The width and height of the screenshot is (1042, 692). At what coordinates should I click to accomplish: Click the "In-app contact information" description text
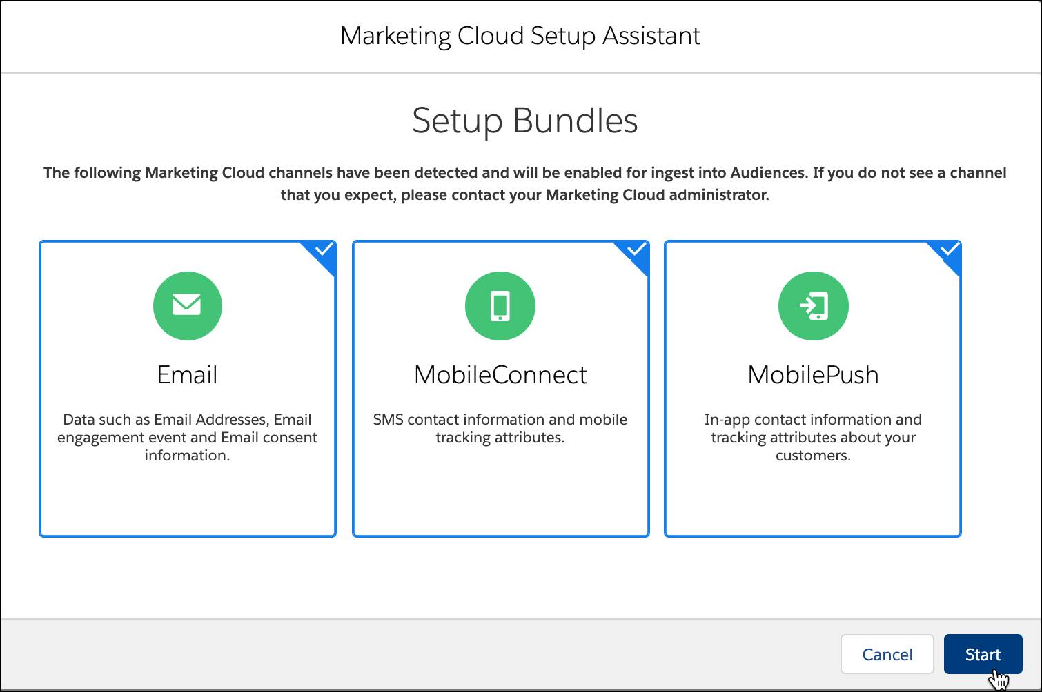813,437
